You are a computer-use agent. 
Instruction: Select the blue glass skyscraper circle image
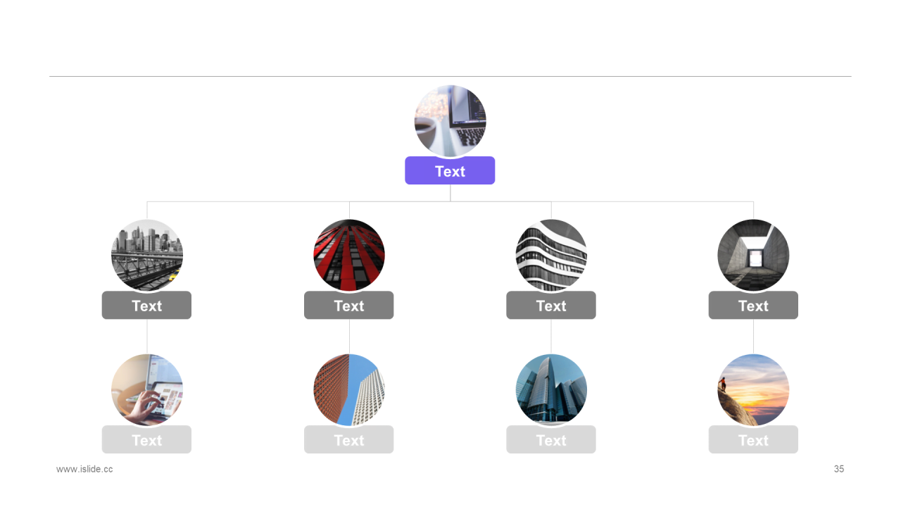coord(551,390)
